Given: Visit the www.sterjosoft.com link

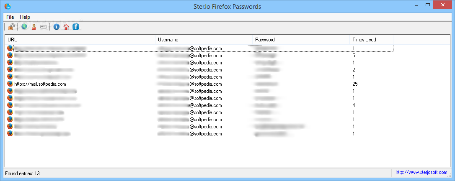Looking at the screenshot, I should coord(421,172).
